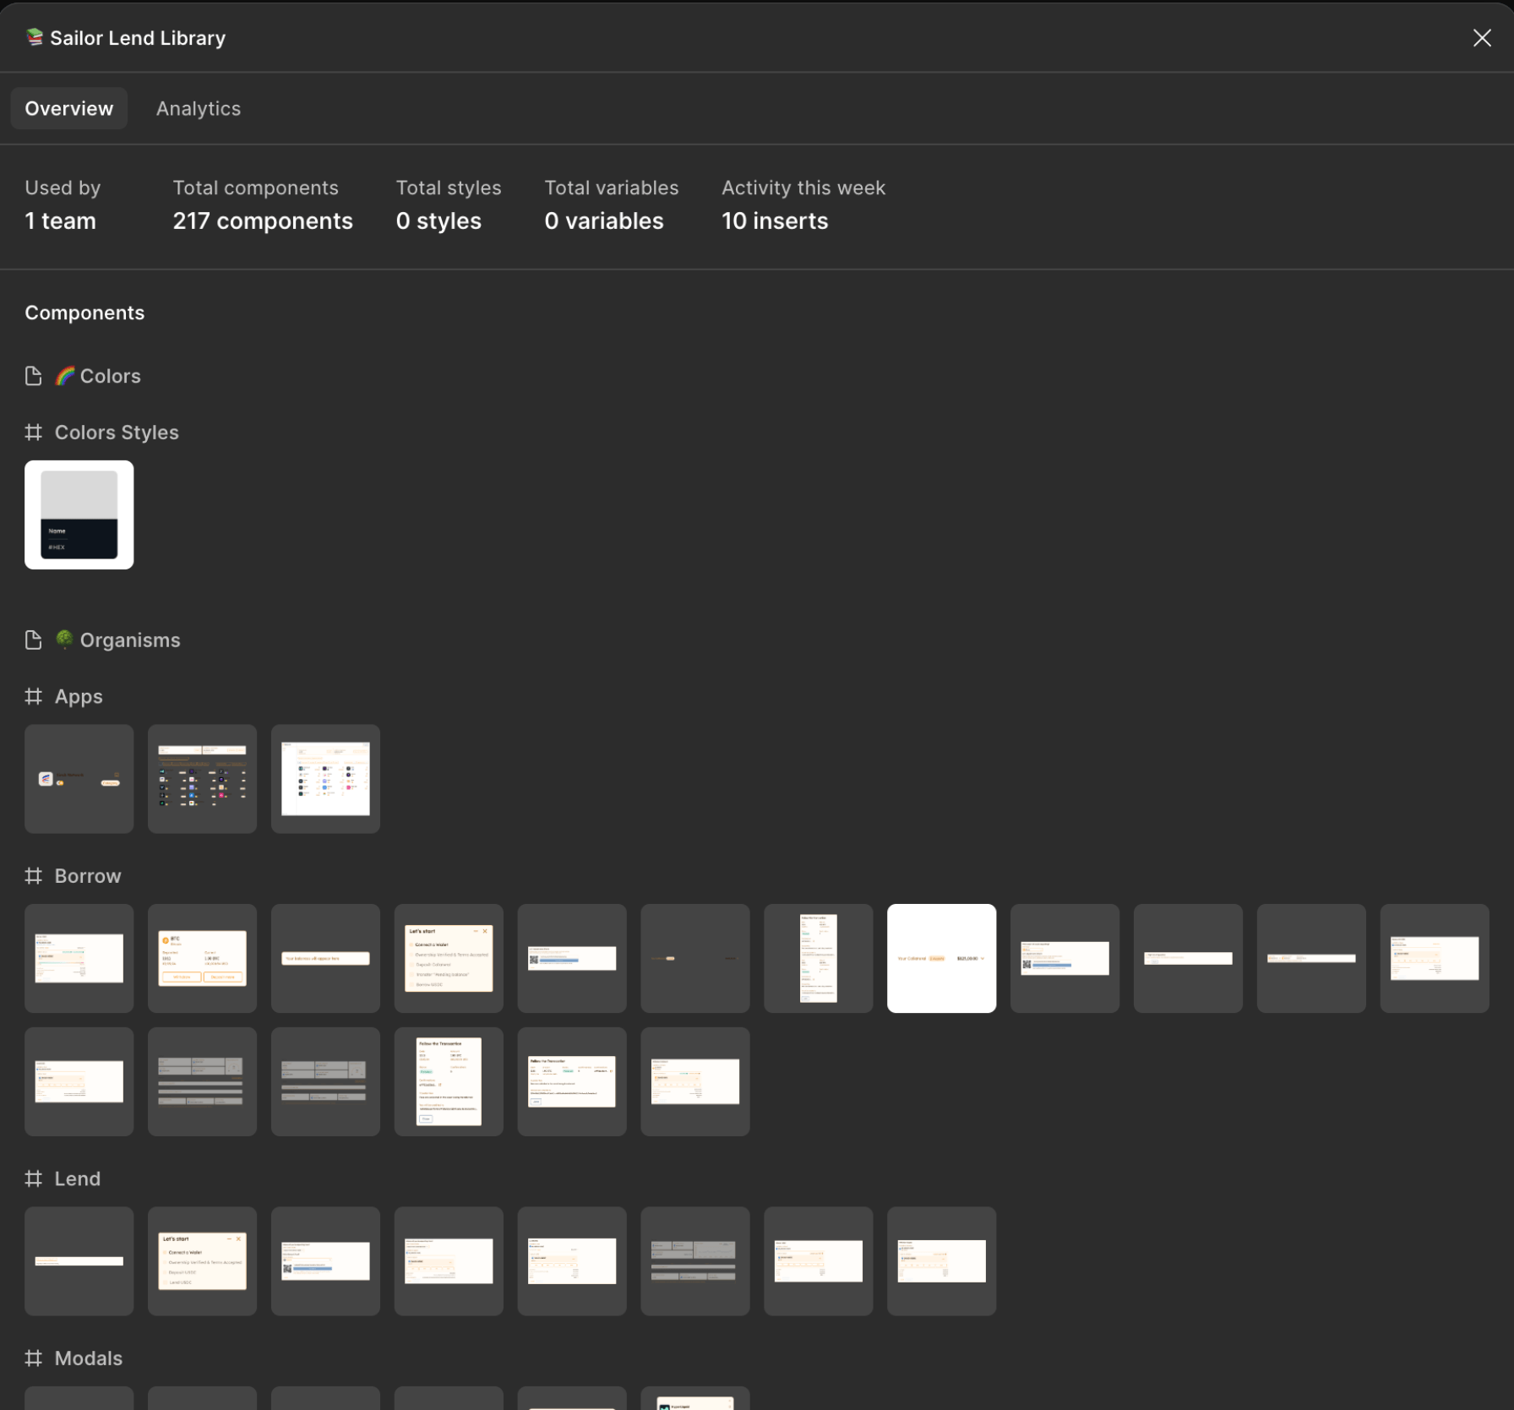Screen dimensions: 1514x1410
Task: Select the Overview tab
Action: (x=69, y=109)
